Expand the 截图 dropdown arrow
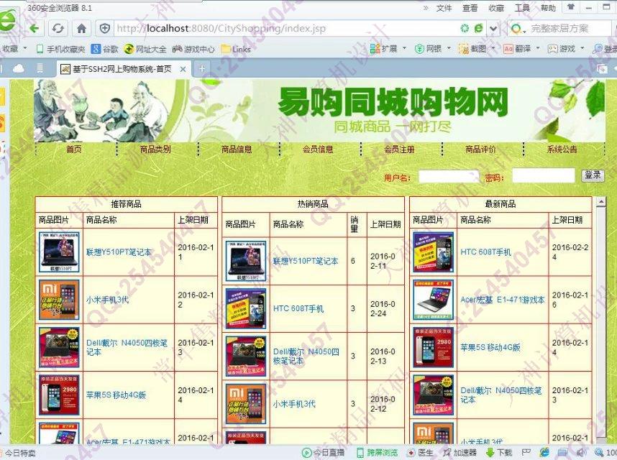 (x=493, y=48)
